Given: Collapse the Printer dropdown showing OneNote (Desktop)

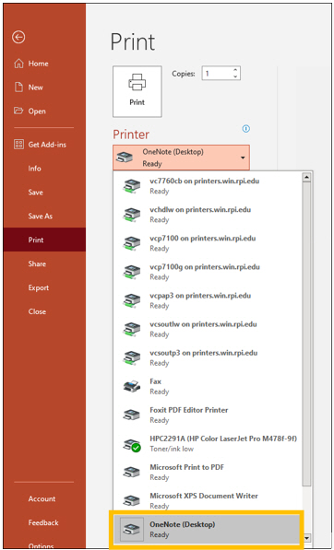Looking at the screenshot, I should [x=181, y=158].
